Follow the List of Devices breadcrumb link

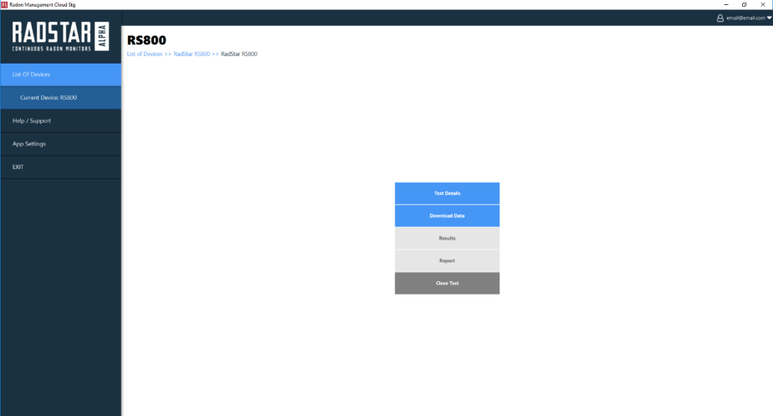pyautogui.click(x=145, y=54)
